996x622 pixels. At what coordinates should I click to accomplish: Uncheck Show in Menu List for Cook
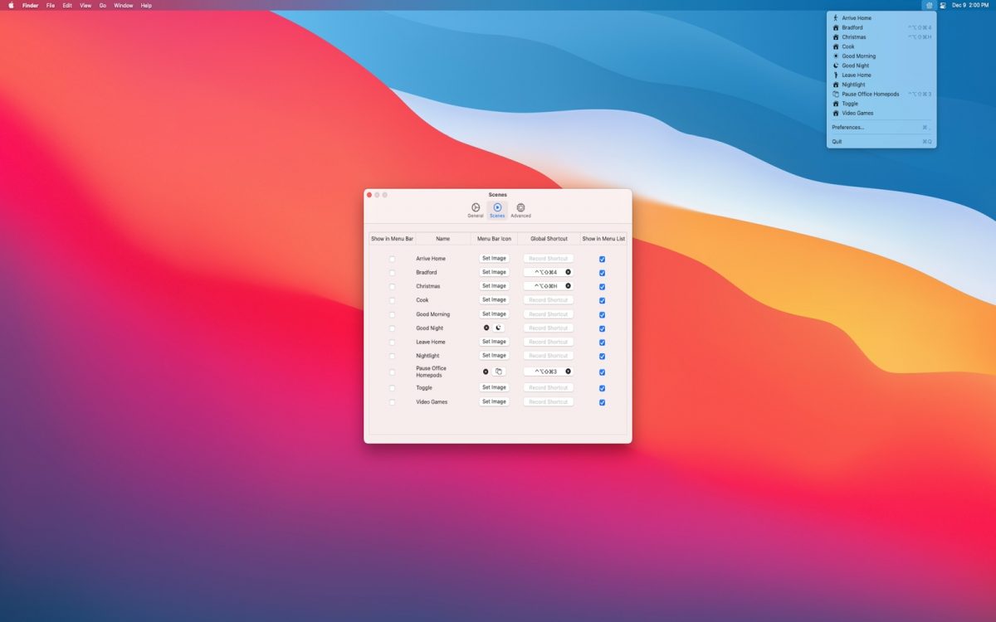coord(602,300)
